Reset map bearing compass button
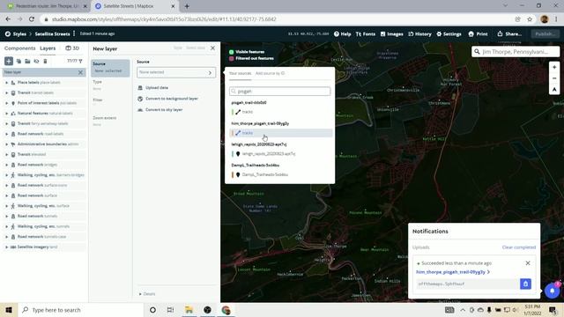The width and height of the screenshot is (564, 317). click(554, 89)
